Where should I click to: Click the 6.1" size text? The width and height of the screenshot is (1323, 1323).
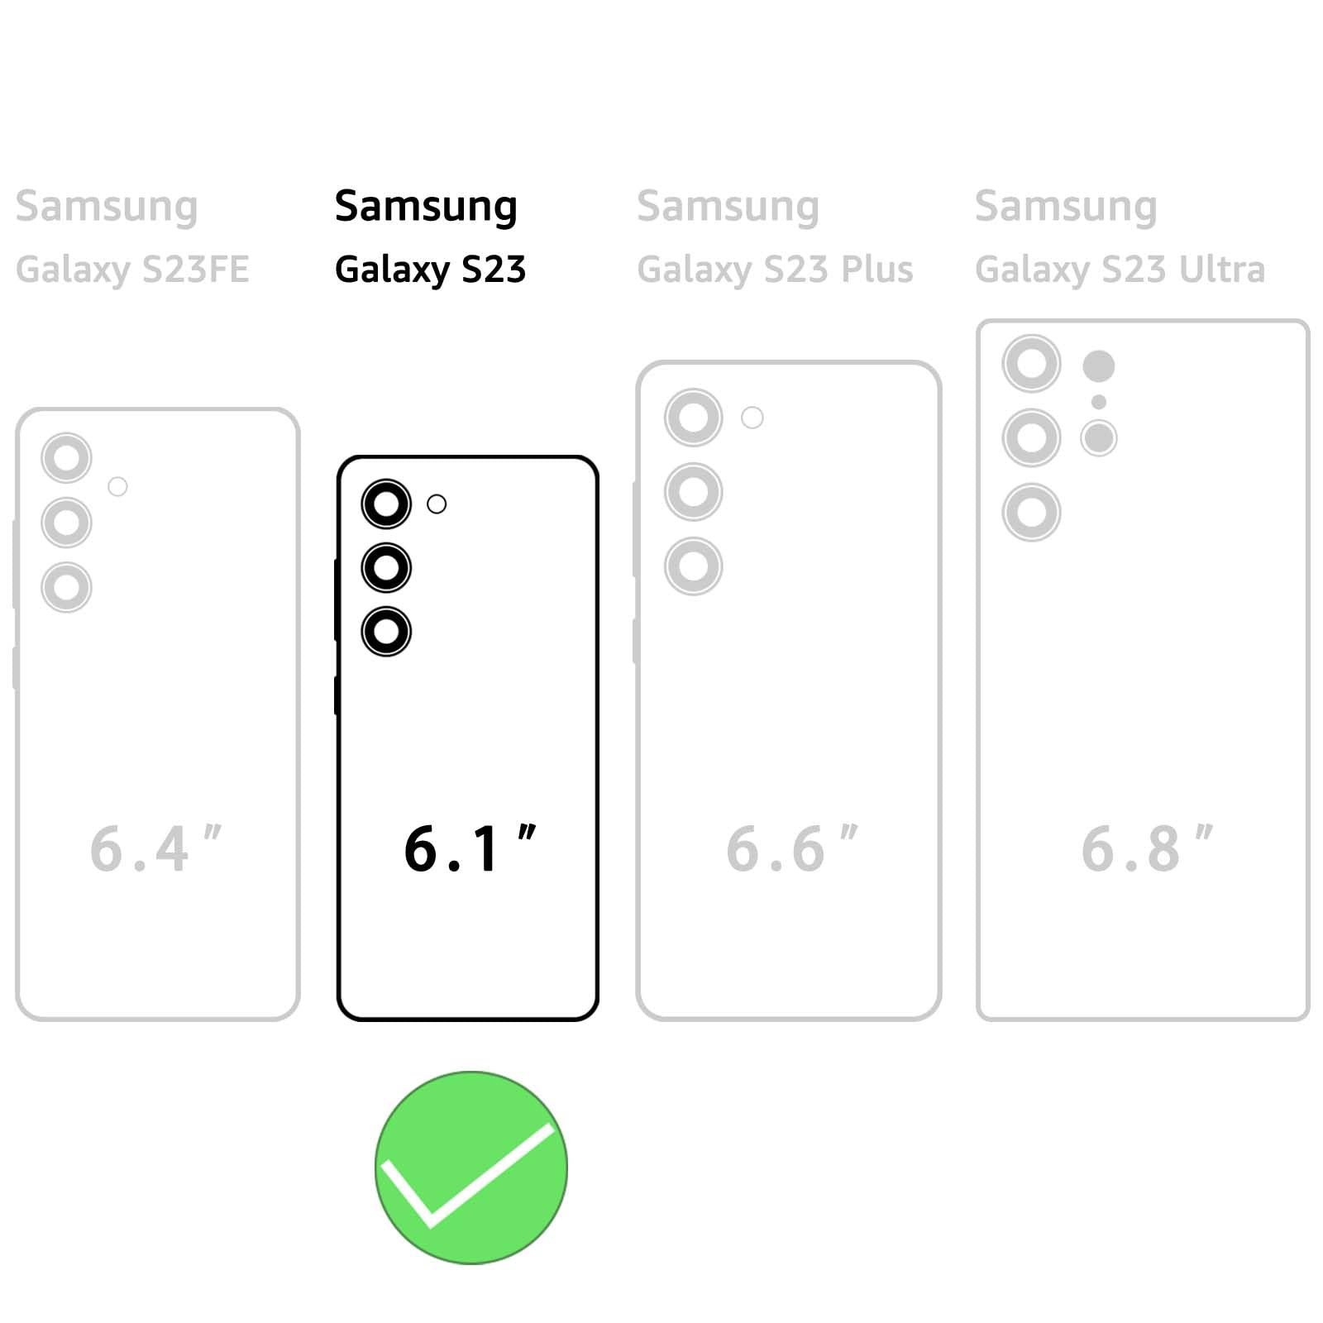tap(470, 848)
